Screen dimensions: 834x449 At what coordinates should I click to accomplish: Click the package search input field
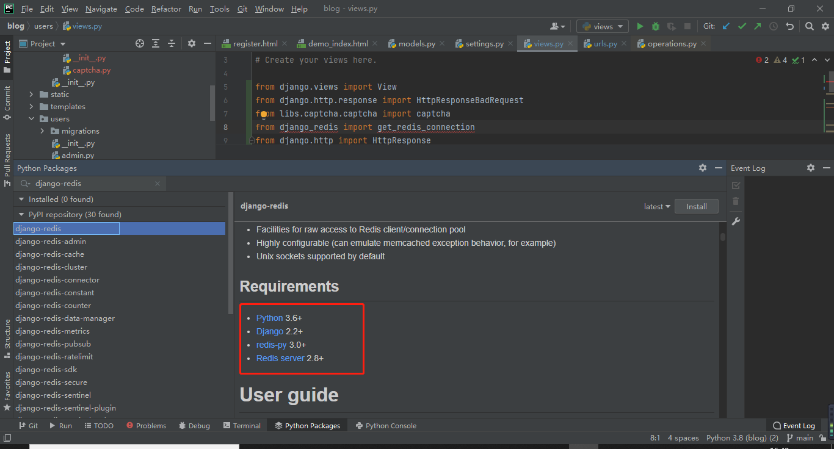pyautogui.click(x=90, y=184)
